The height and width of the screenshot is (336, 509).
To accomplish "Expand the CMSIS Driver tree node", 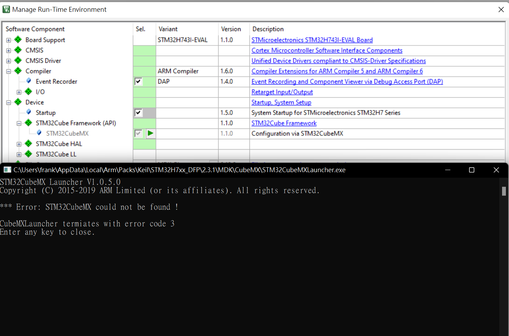I will point(8,61).
